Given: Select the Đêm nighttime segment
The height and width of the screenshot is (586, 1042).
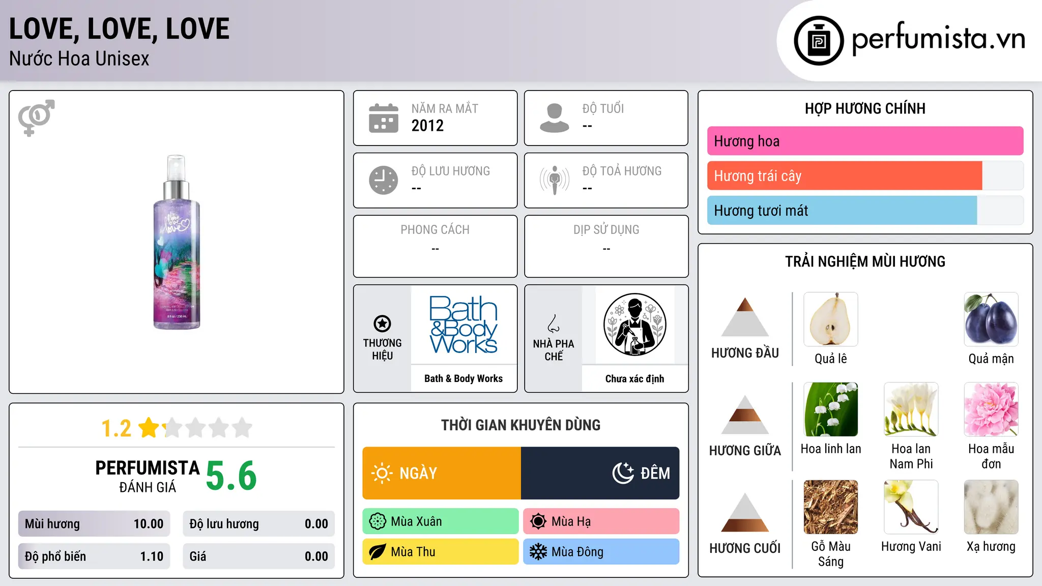Looking at the screenshot, I should coord(600,473).
